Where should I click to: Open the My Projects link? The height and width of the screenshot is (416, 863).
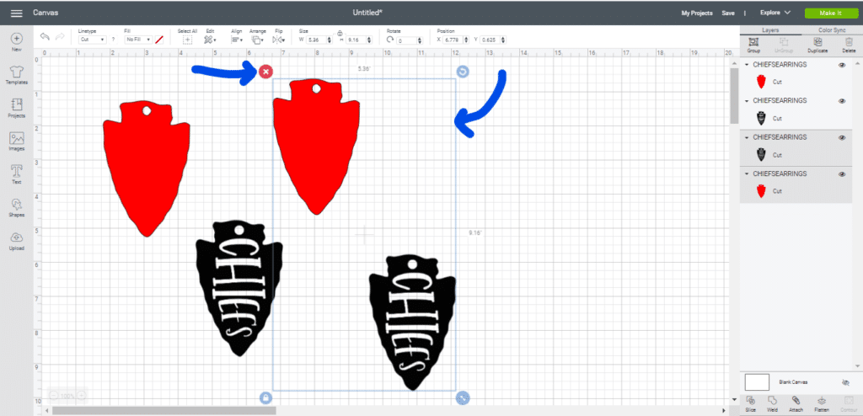(x=696, y=13)
